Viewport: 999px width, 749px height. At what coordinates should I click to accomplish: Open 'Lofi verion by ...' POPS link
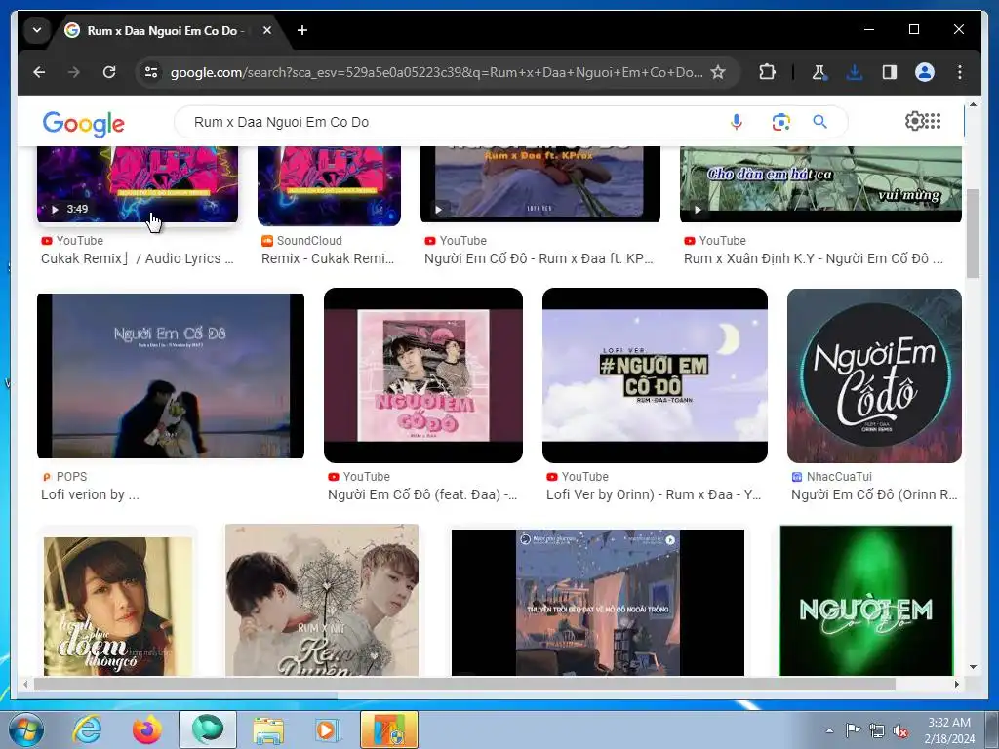tap(90, 494)
